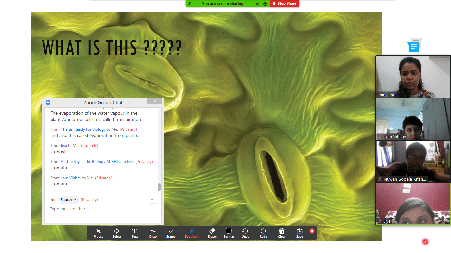
Task: Toggle the Spotlight tool
Action: point(192,233)
